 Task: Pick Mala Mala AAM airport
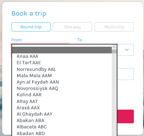tap(62, 76)
